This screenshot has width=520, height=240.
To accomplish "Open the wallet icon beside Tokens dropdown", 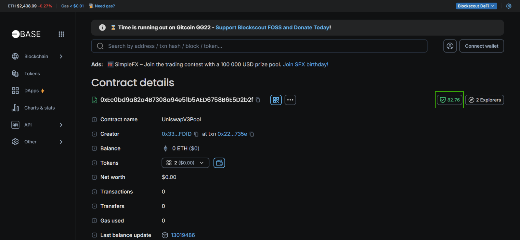I will (219, 163).
